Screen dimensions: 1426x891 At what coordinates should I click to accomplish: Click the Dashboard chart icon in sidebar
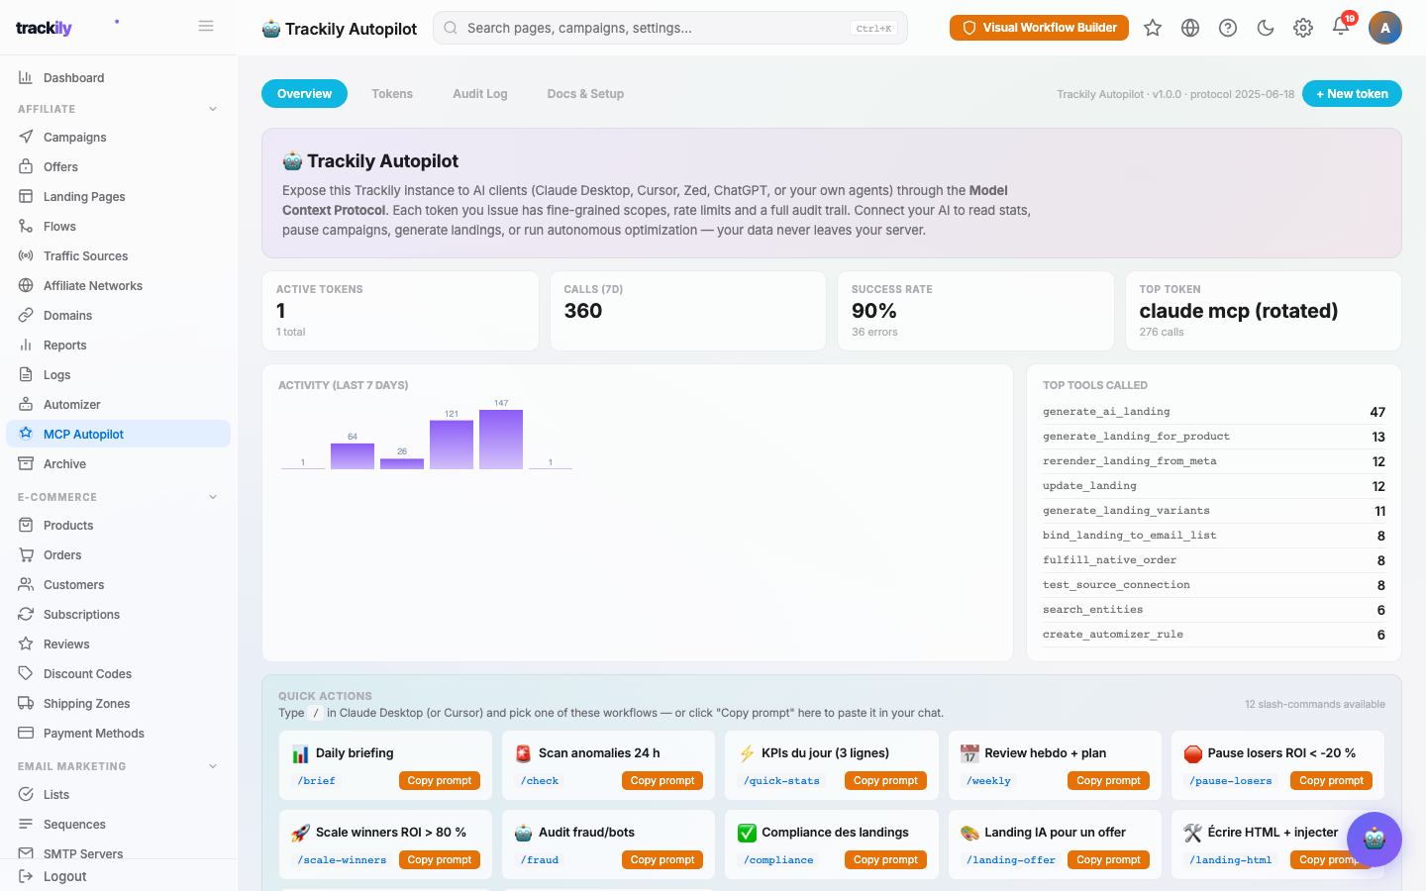coord(26,77)
